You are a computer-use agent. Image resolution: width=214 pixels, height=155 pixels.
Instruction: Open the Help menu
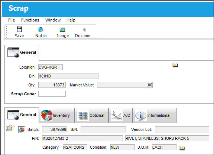click(71, 20)
